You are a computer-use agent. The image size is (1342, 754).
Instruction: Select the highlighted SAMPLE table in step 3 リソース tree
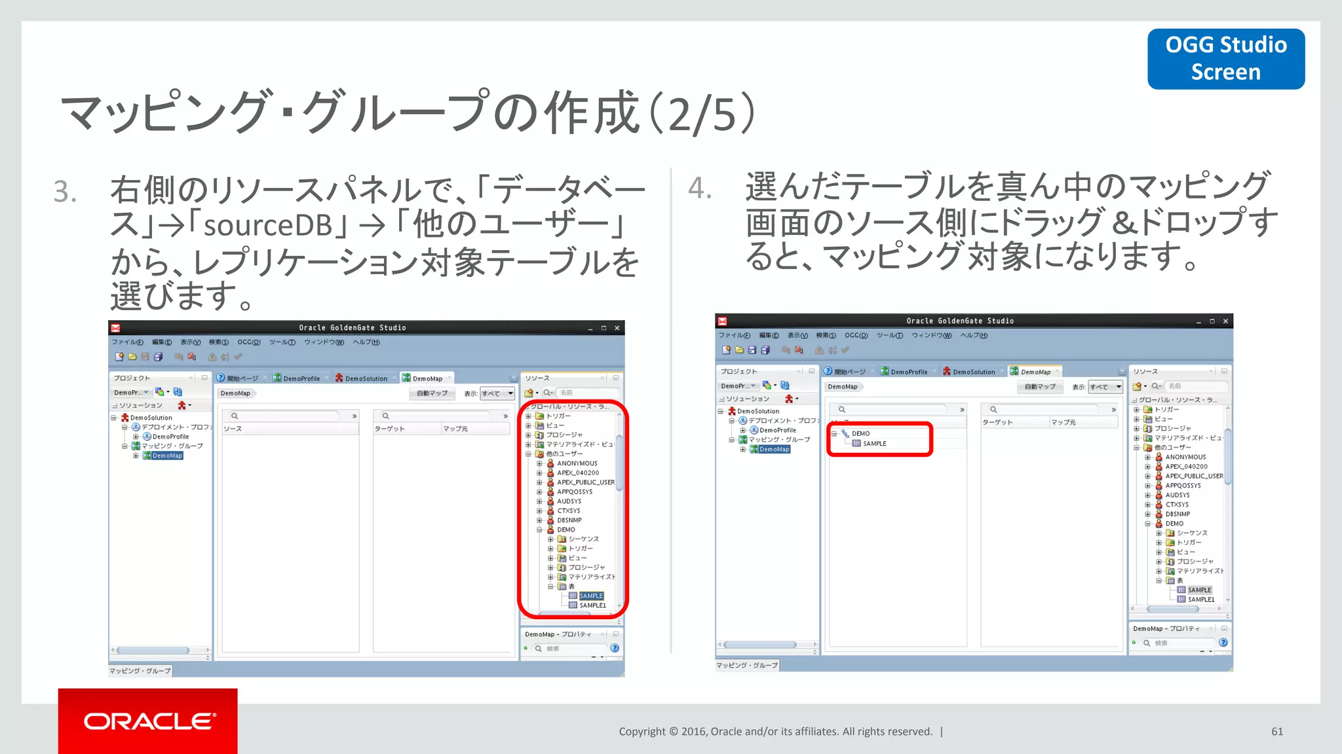591,596
